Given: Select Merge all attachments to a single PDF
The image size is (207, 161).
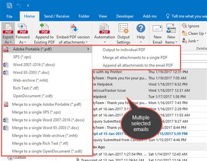Looking at the screenshot, I should [135, 57].
